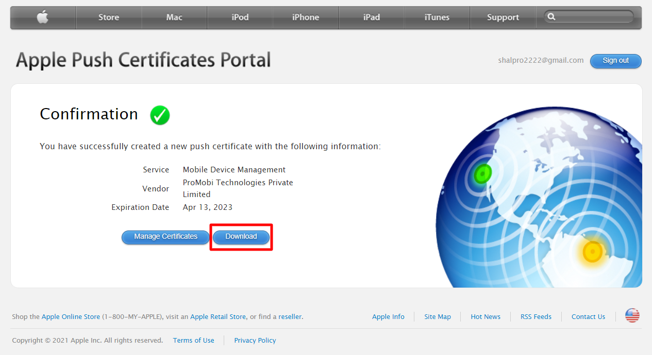Screen dimensions: 652x355
Task: Open the iTunes section
Action: (x=437, y=17)
